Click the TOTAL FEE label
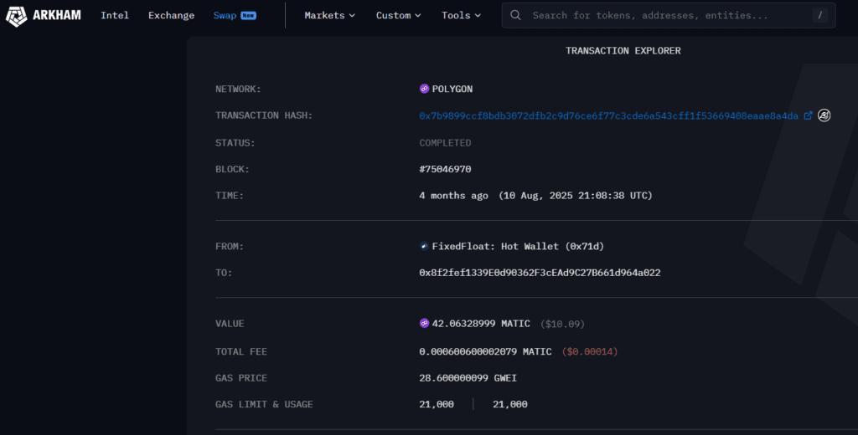The width and height of the screenshot is (858, 435). (241, 351)
